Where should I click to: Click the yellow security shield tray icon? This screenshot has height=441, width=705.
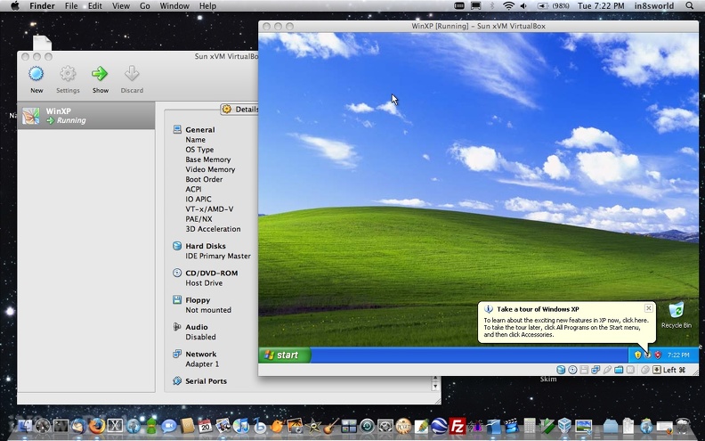pos(637,355)
